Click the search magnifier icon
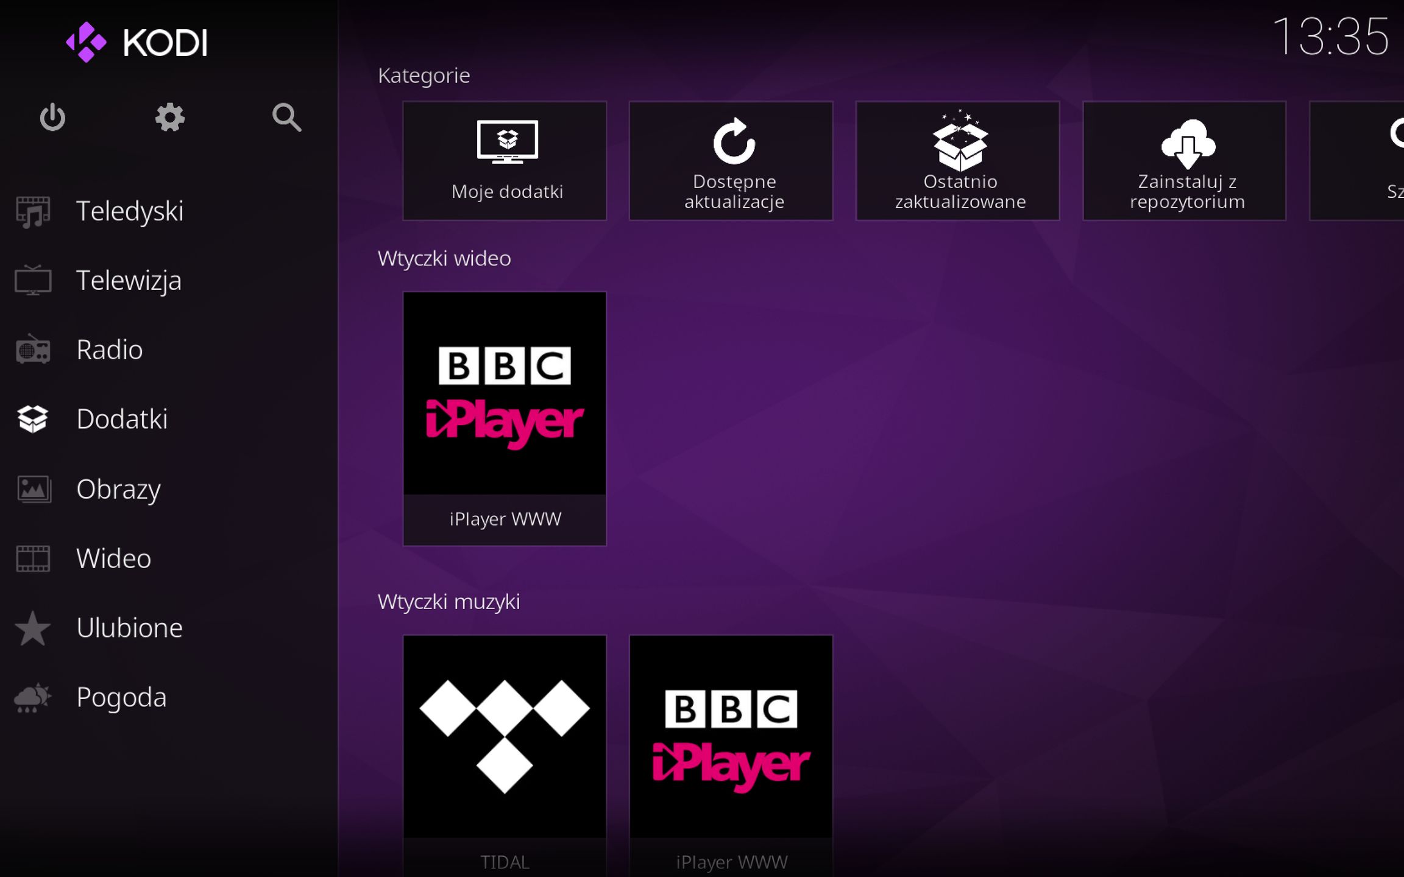This screenshot has width=1404, height=877. point(286,117)
